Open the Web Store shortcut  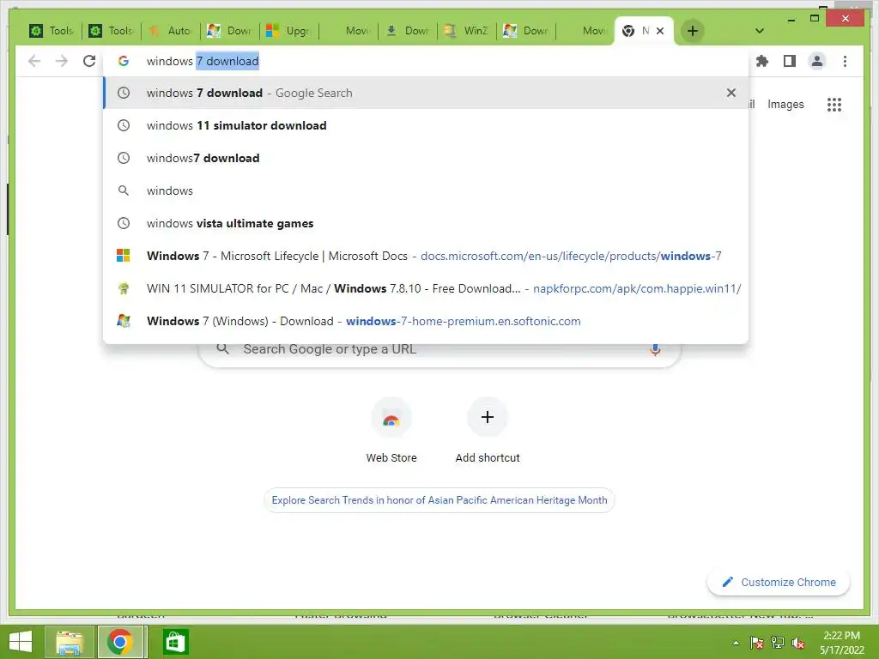391,431
